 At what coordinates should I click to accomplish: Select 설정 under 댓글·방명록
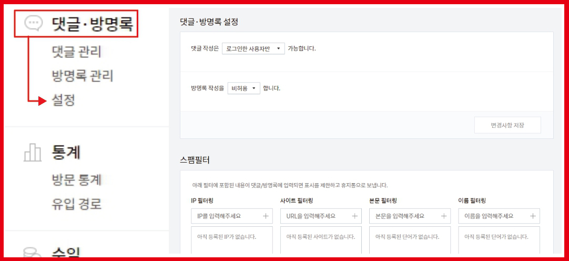64,101
